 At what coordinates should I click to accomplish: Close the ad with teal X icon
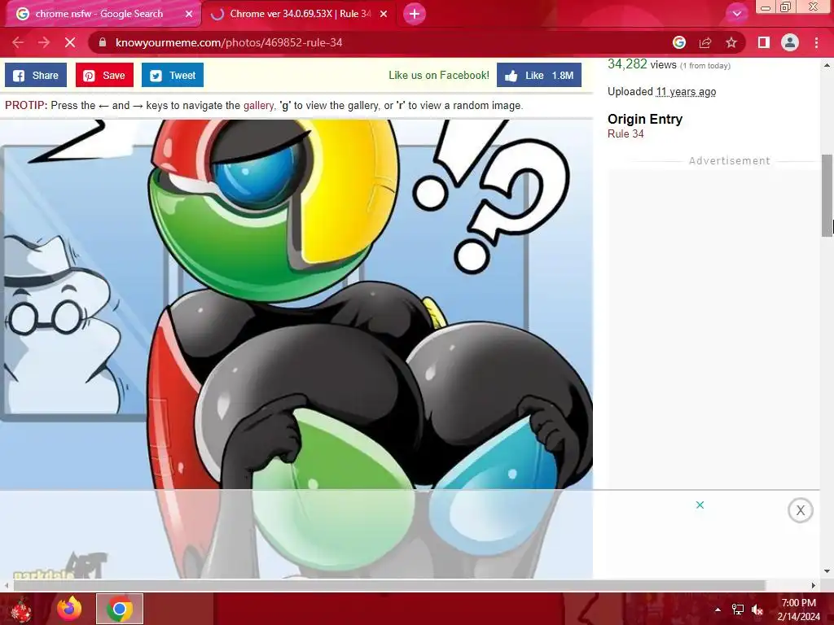(700, 505)
